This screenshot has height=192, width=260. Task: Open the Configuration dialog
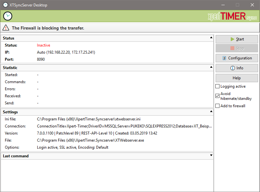pos(237,58)
